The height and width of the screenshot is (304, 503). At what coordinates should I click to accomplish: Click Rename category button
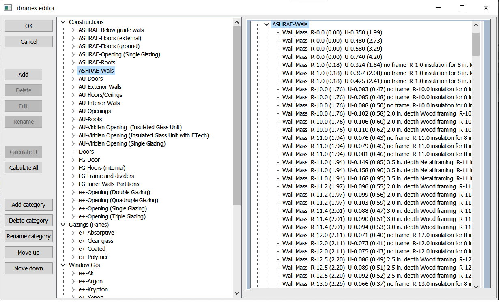click(29, 236)
